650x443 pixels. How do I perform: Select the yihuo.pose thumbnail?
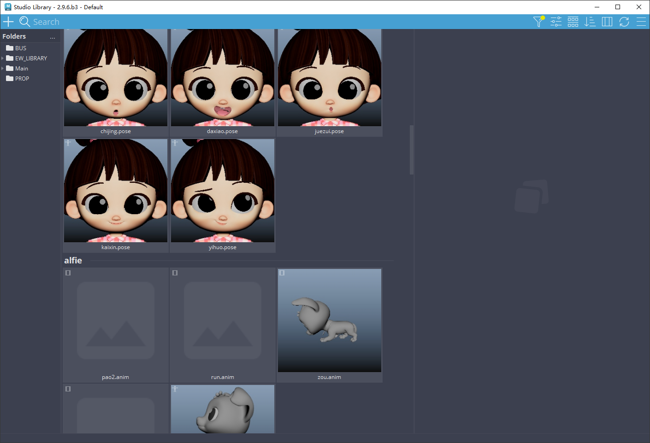pyautogui.click(x=223, y=191)
